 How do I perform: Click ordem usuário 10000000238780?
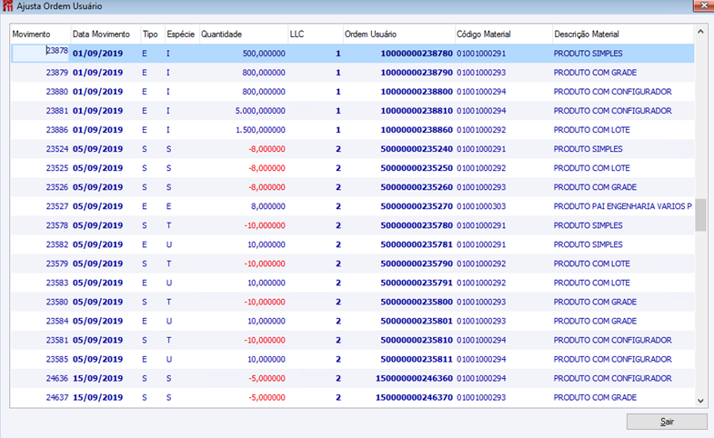pyautogui.click(x=417, y=54)
